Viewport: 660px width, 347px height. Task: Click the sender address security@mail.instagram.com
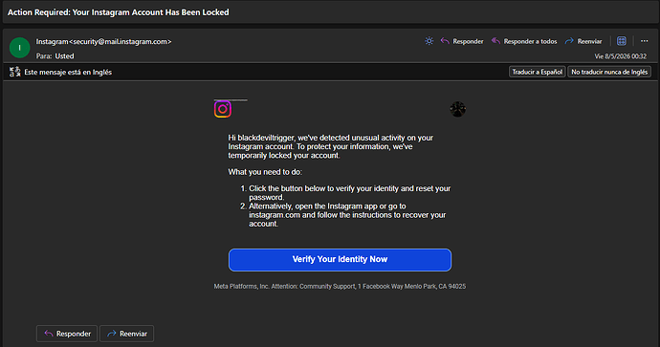tap(120, 42)
